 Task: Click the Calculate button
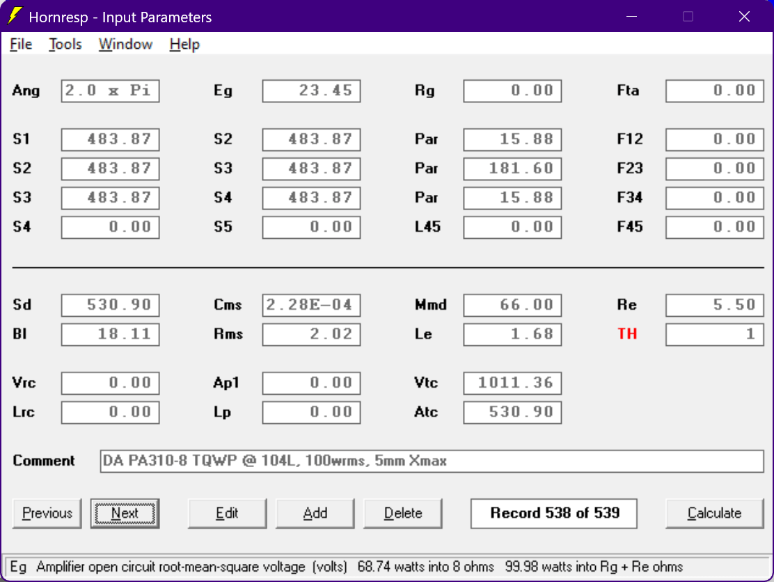coord(714,513)
